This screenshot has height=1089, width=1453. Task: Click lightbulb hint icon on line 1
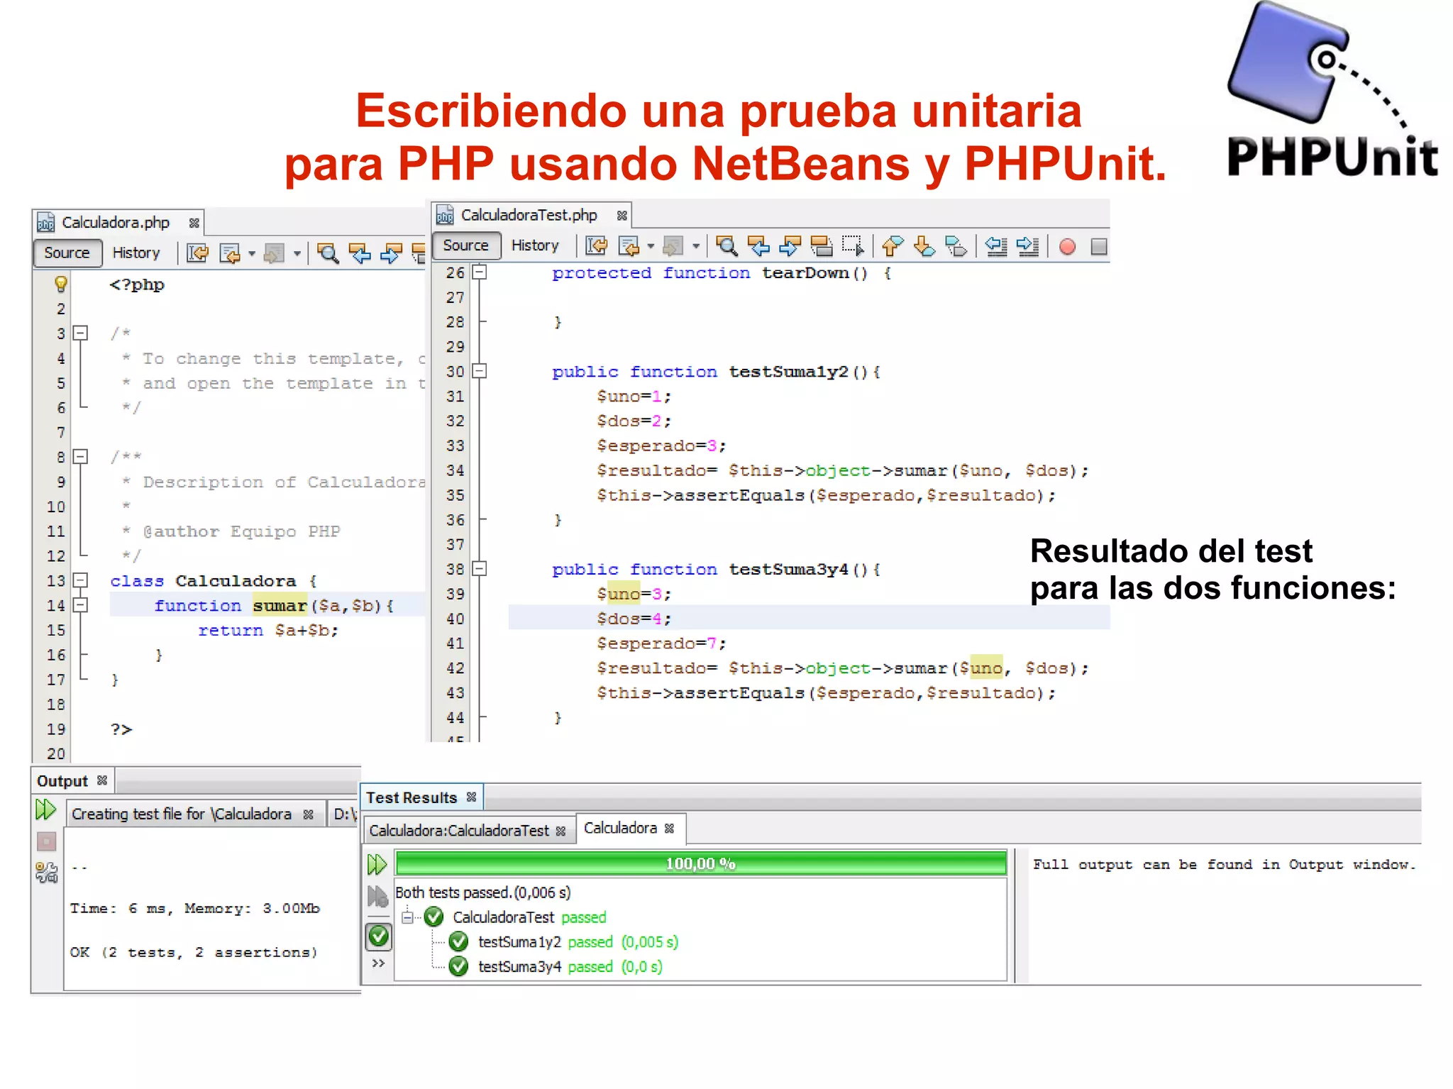coord(61,284)
